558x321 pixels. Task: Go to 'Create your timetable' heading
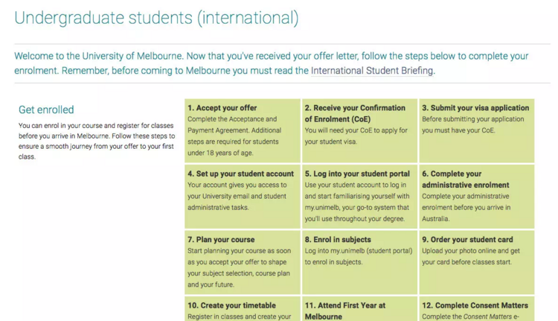[231, 305]
